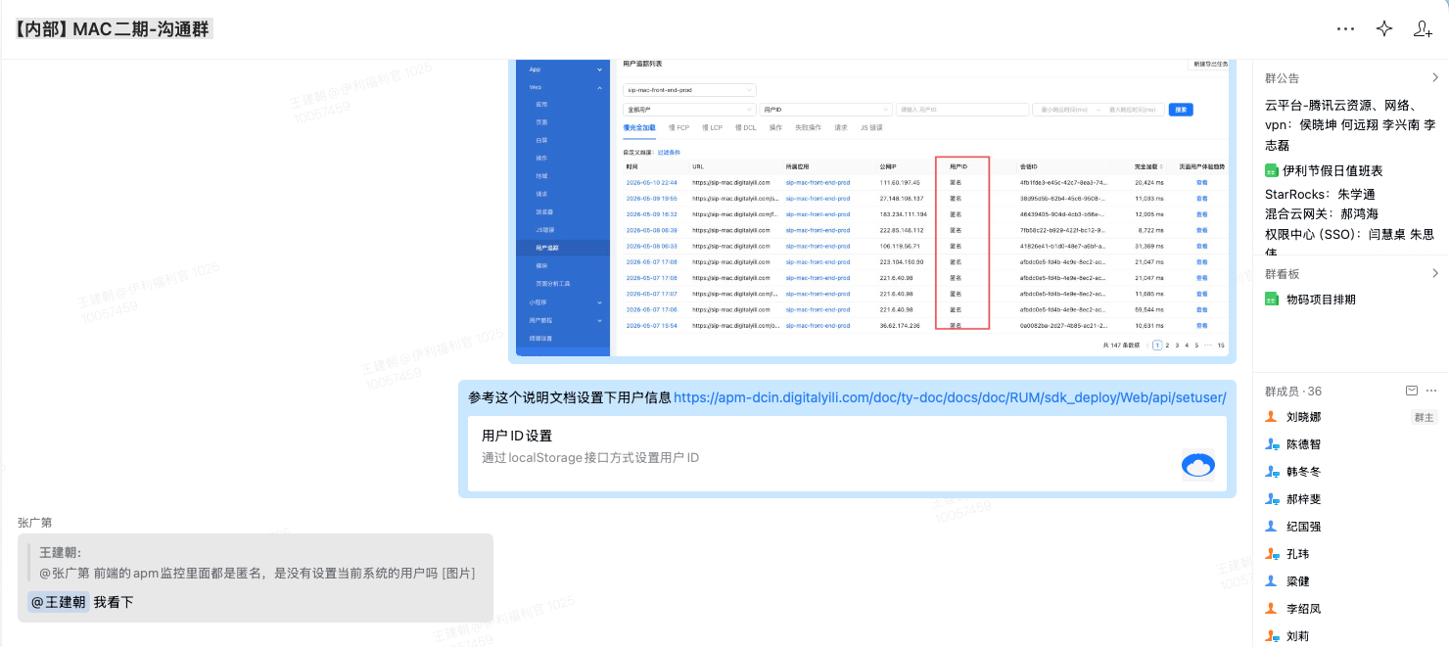
Task: Open the apm-dcin.digitalyili.com setuser doc link
Action: [x=950, y=397]
